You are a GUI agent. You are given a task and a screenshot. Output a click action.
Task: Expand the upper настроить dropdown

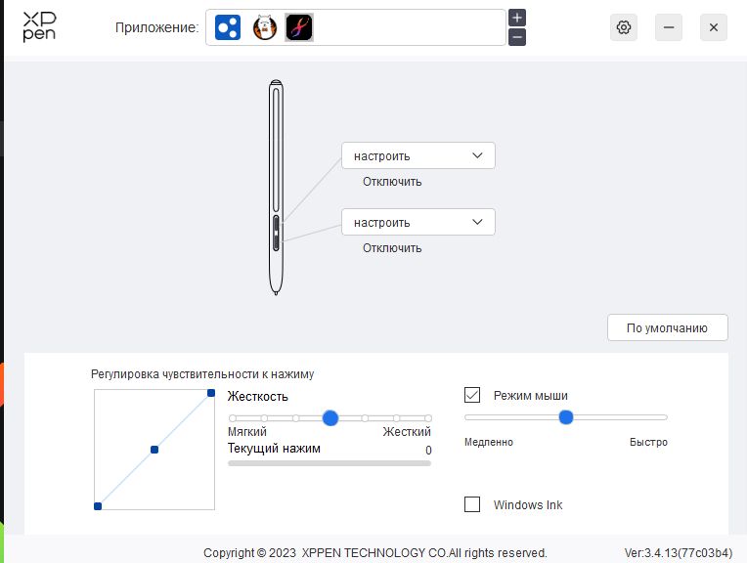(x=418, y=155)
